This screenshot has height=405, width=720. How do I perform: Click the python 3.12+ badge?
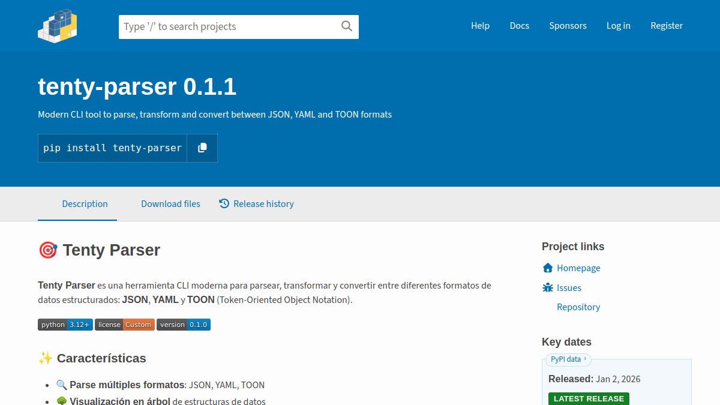(x=65, y=325)
